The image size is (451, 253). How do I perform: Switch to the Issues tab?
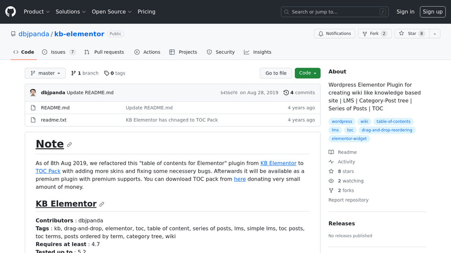coord(59,52)
